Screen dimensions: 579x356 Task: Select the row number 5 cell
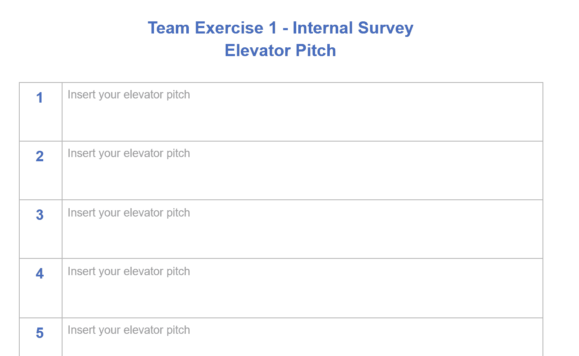click(41, 337)
